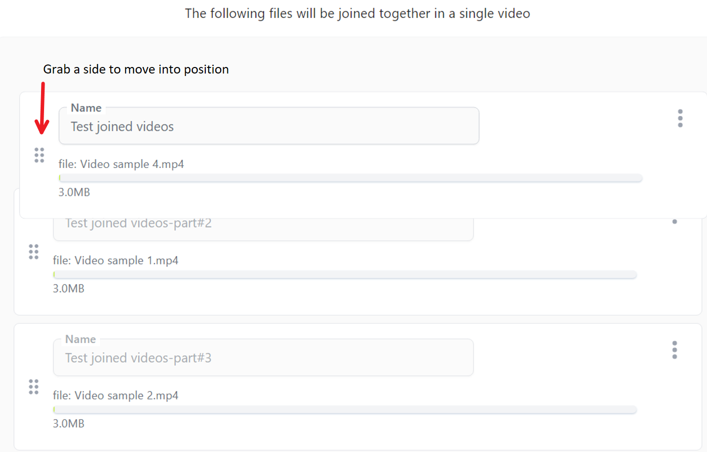
Task: Click the header text about joining files
Action: click(358, 13)
